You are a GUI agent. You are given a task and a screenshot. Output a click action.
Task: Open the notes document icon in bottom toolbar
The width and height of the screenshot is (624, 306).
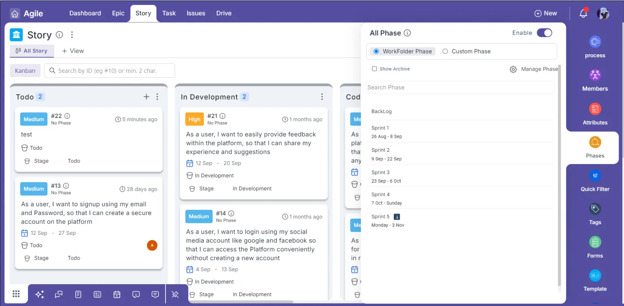pos(78,294)
